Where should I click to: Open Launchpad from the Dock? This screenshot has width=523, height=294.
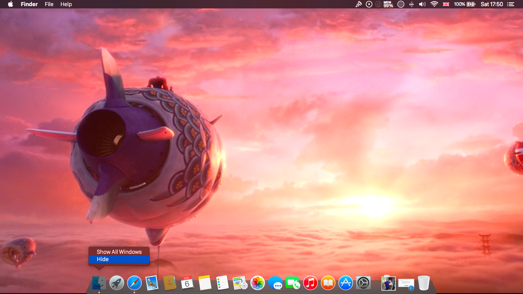[117, 283]
